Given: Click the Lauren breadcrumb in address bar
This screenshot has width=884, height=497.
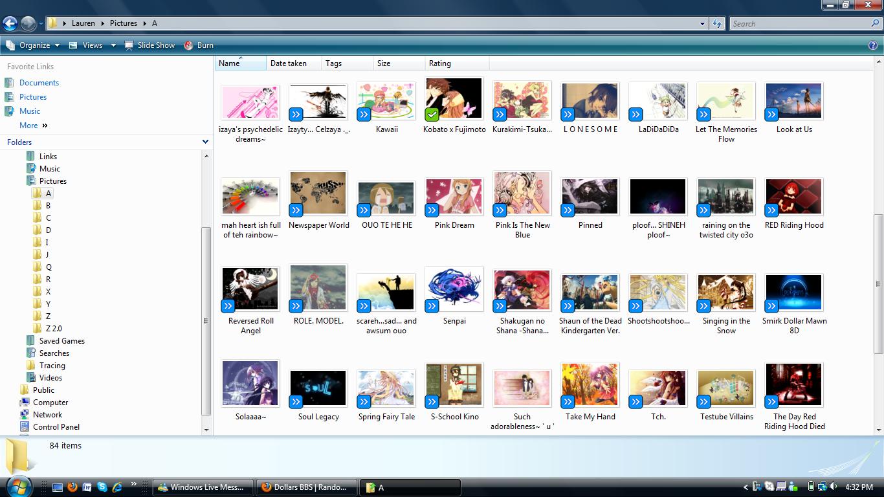Looking at the screenshot, I should (83, 23).
